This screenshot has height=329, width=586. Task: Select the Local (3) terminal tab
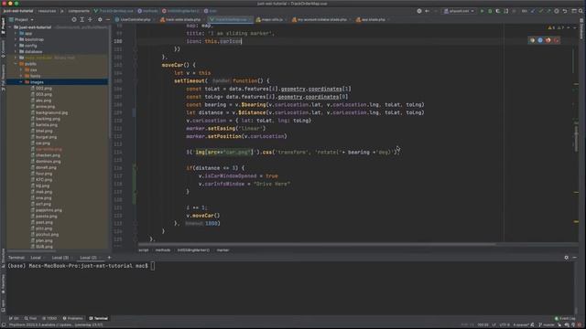(60, 258)
